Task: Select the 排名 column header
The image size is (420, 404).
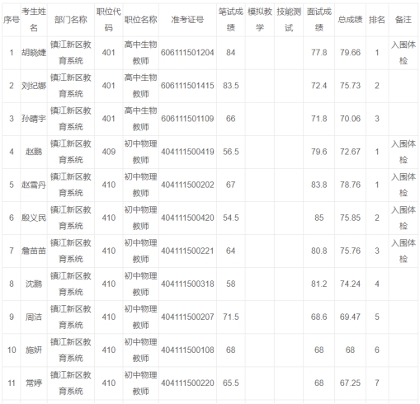Action: click(377, 20)
